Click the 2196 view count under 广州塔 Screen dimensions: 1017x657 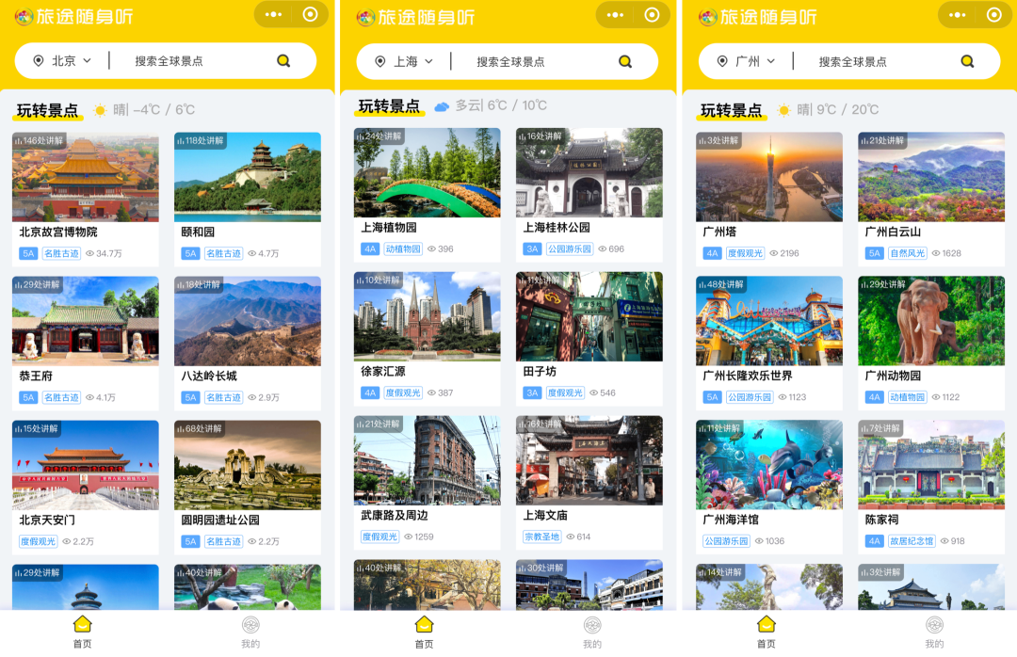[784, 253]
